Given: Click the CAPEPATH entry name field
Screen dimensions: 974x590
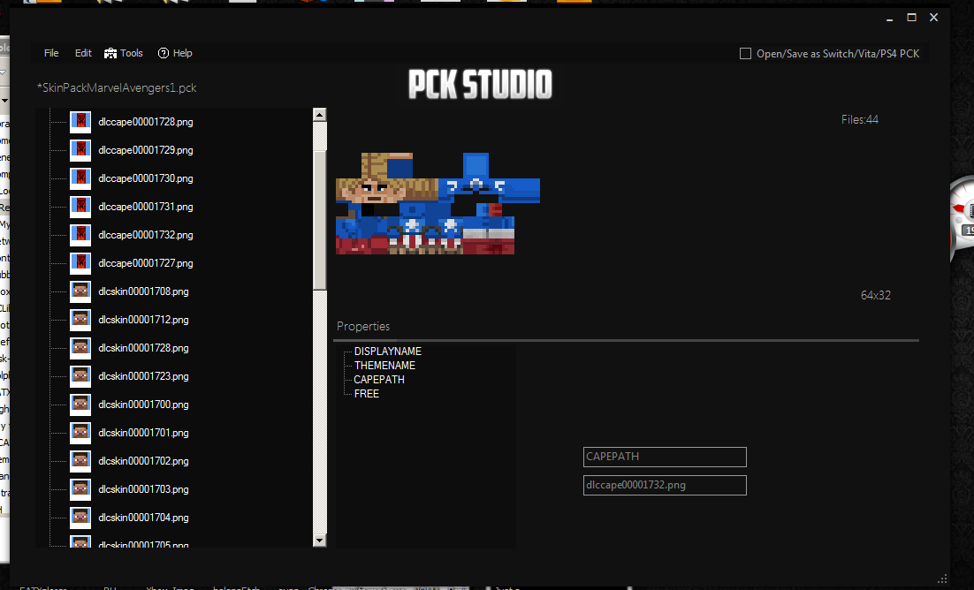Looking at the screenshot, I should tap(665, 458).
